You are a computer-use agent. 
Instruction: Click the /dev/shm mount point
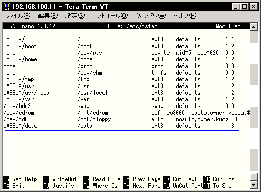tap(89, 73)
